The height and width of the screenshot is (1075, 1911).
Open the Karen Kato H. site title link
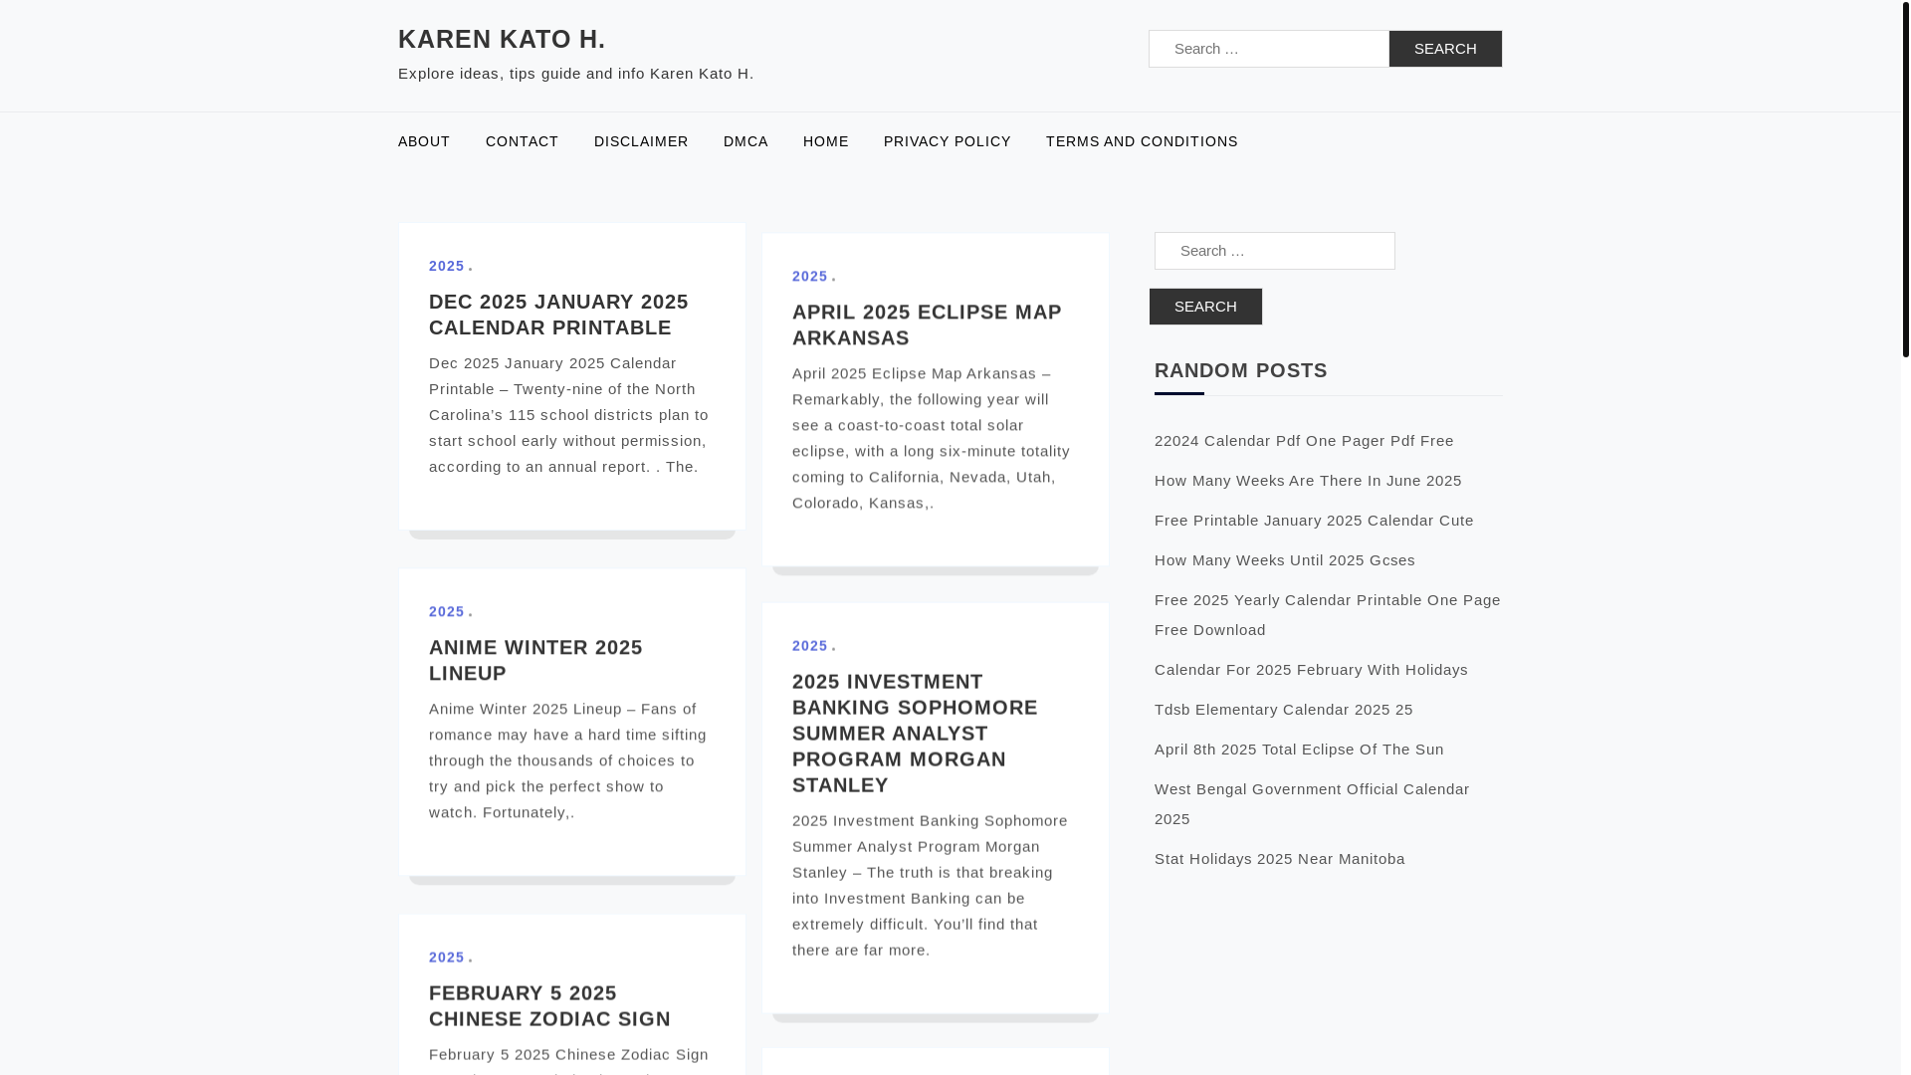click(502, 39)
